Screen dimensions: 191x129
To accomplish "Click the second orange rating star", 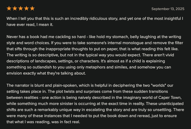I will click(x=15, y=8).
